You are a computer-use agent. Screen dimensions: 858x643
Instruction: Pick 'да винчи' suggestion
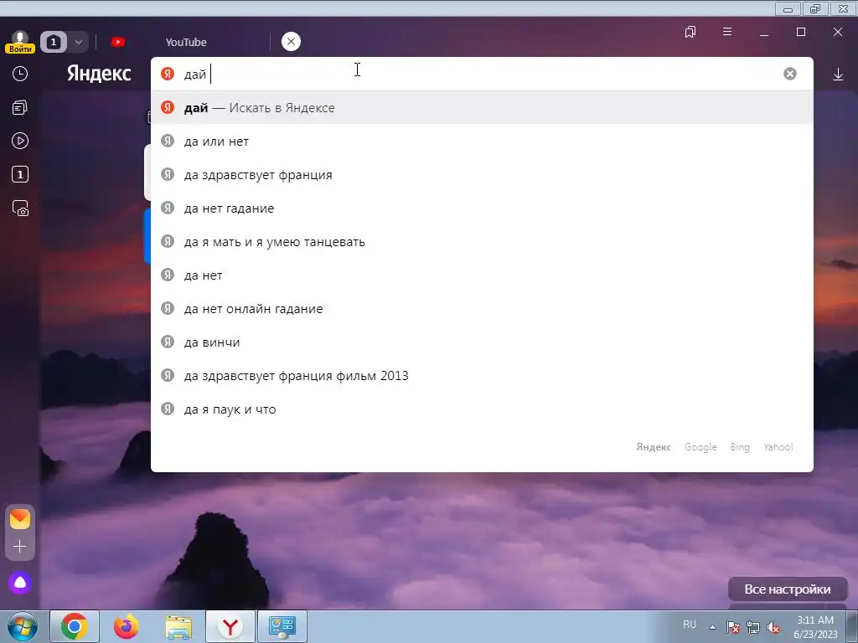[482, 342]
